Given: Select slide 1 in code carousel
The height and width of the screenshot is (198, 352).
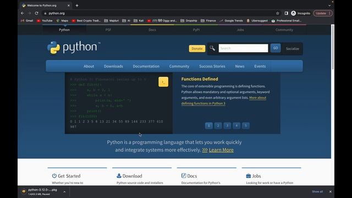Looking at the screenshot, I should [209, 125].
